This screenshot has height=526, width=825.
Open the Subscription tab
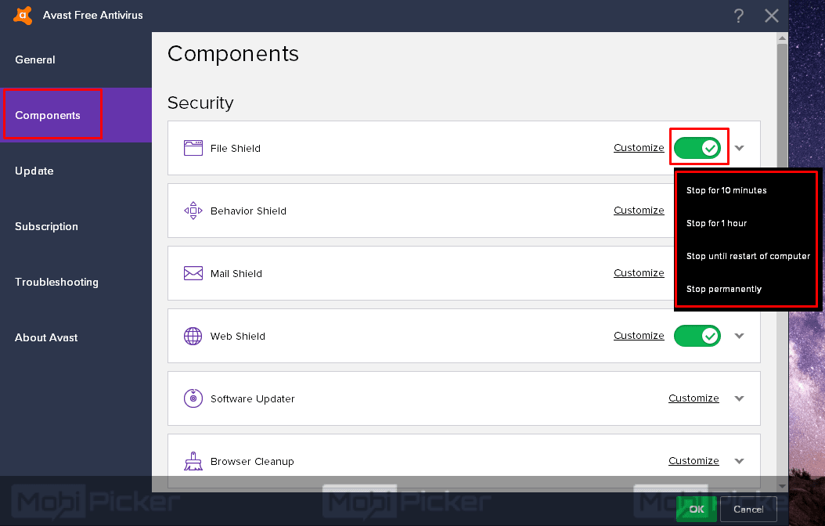click(x=76, y=226)
